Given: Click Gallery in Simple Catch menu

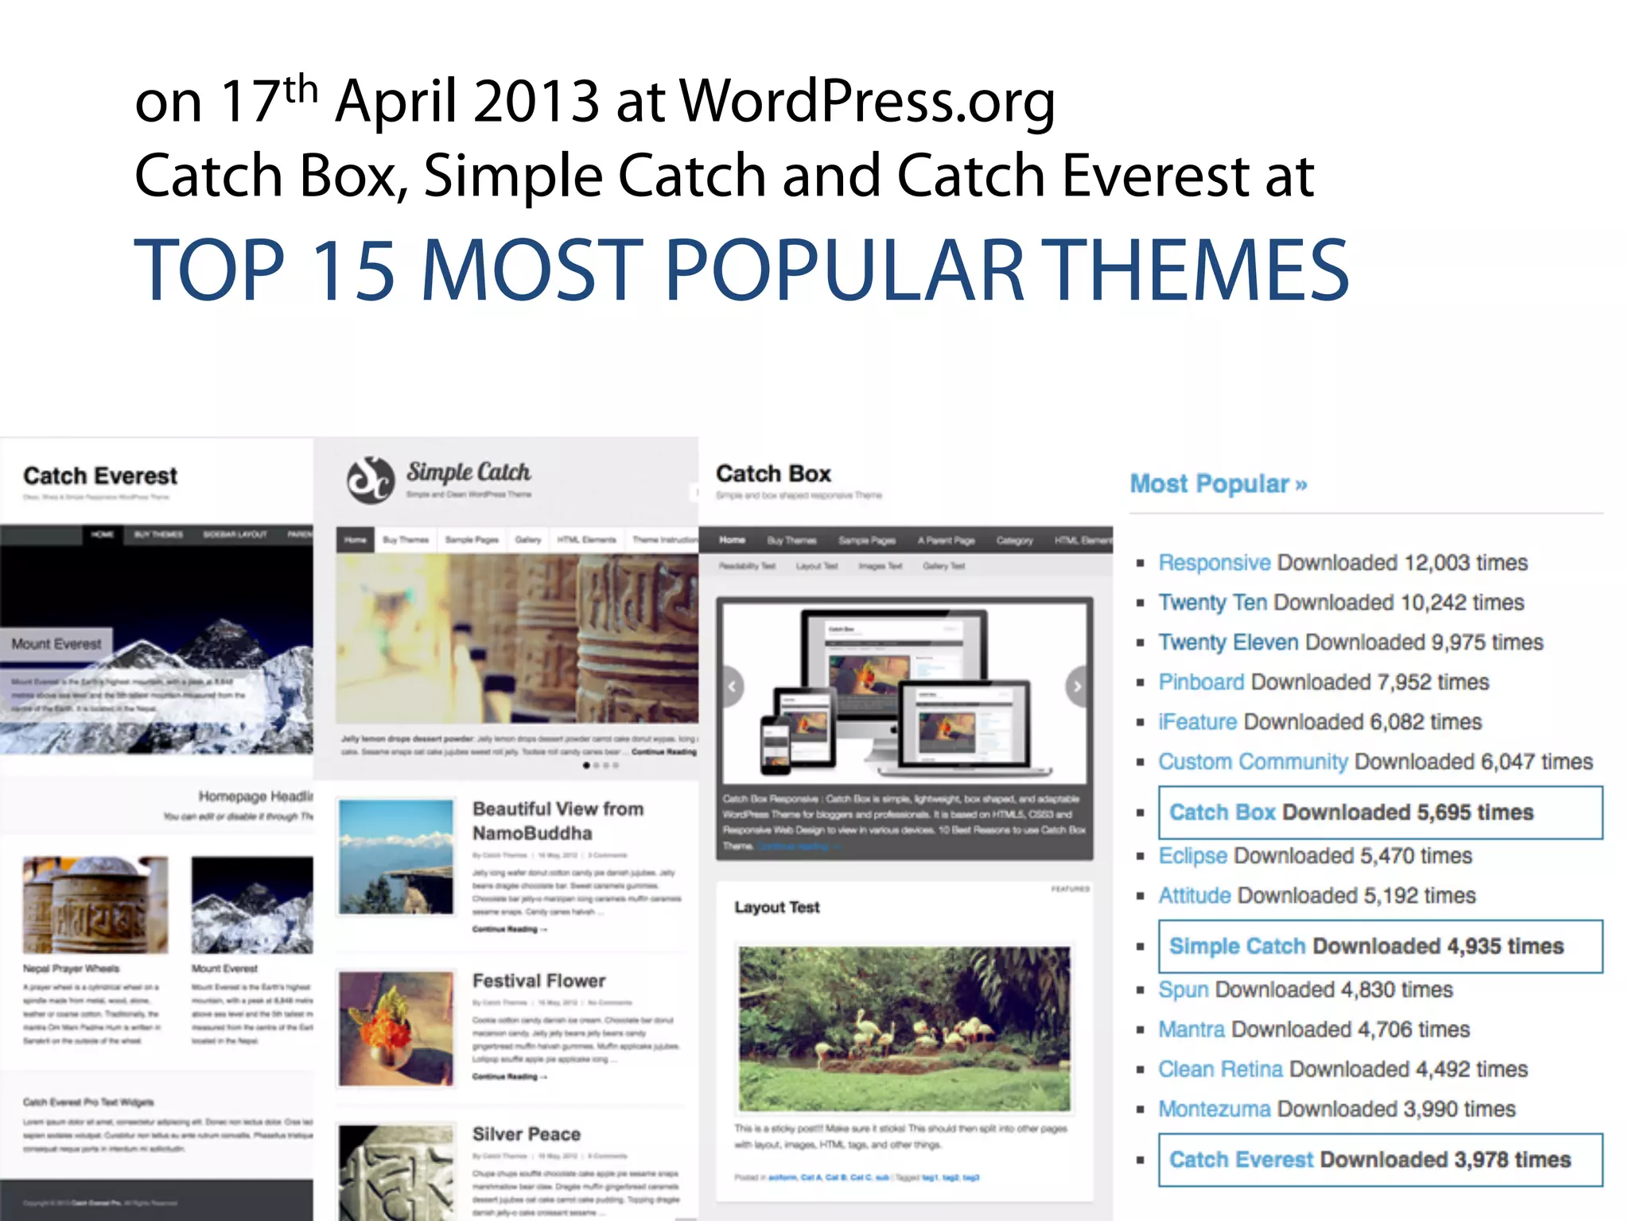Looking at the screenshot, I should (x=528, y=540).
